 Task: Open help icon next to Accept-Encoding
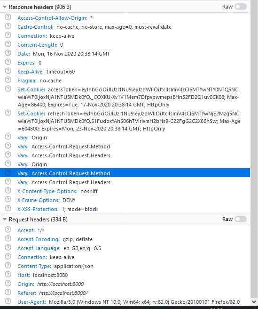click(x=8, y=238)
